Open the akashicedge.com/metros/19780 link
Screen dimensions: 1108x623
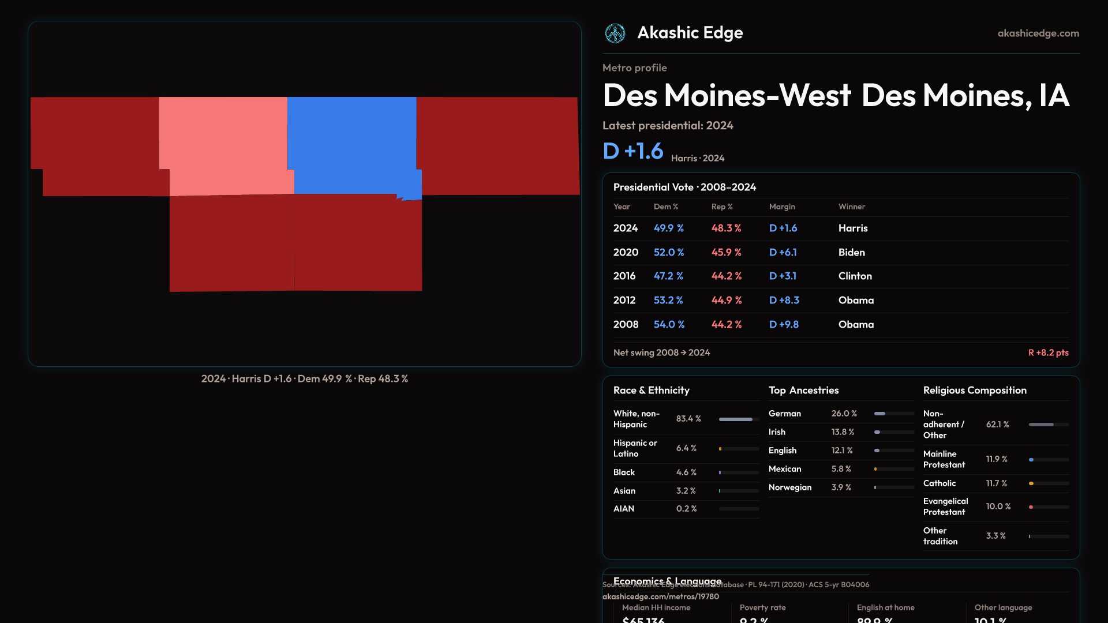point(660,596)
